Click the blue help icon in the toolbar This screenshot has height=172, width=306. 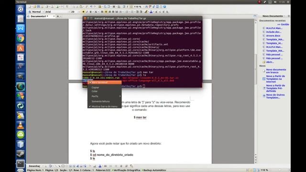pyautogui.click(x=164, y=7)
